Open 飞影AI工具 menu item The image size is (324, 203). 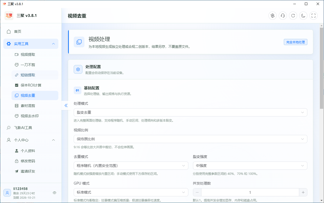point(31,128)
